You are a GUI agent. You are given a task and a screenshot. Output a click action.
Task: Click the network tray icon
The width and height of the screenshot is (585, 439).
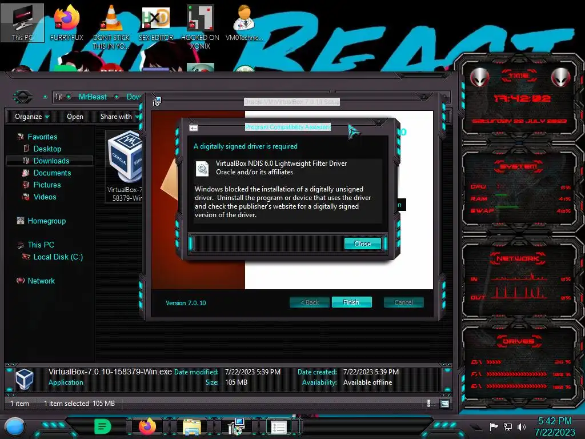point(508,426)
